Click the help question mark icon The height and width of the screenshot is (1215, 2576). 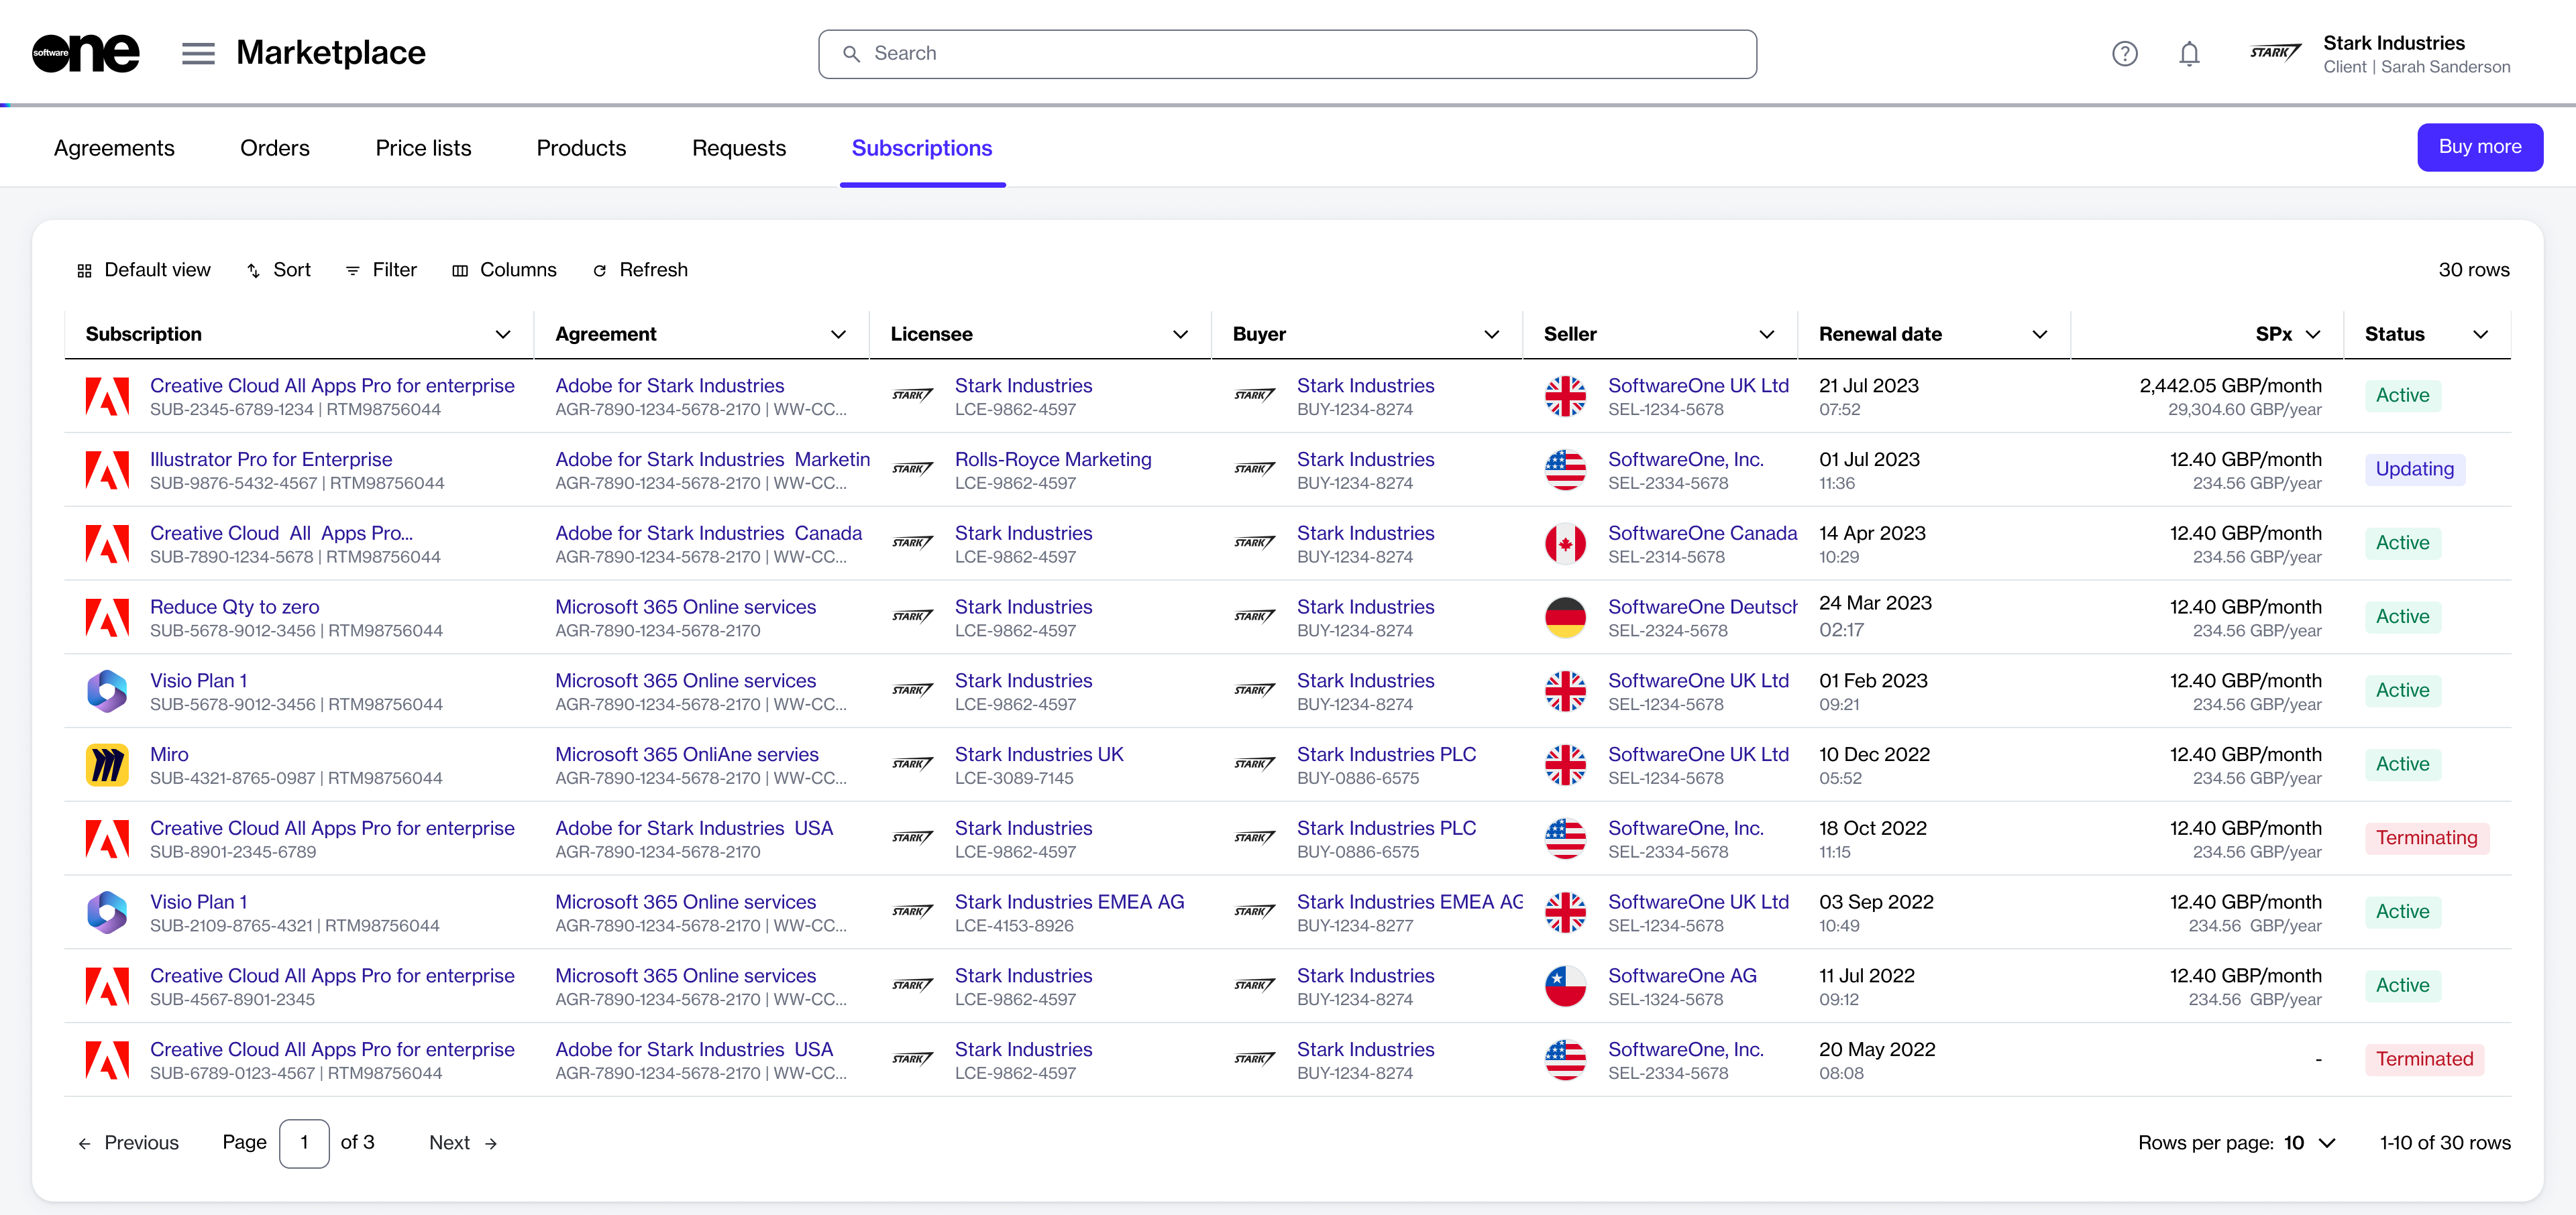click(x=2124, y=54)
